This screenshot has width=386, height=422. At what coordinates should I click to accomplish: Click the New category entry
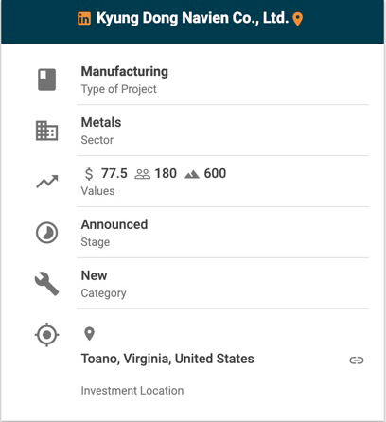(94, 275)
